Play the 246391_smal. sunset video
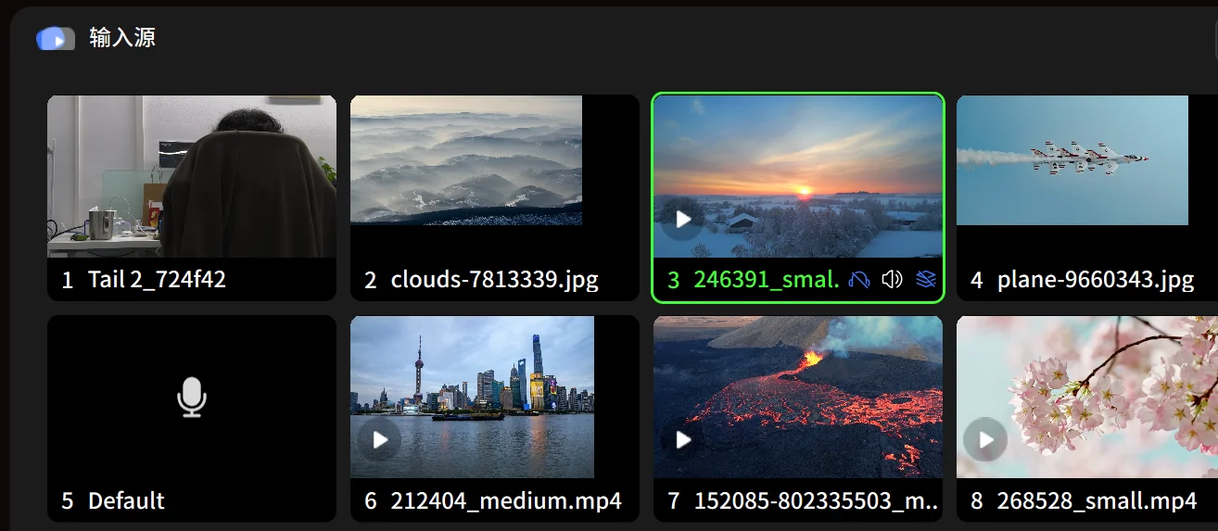 click(683, 220)
